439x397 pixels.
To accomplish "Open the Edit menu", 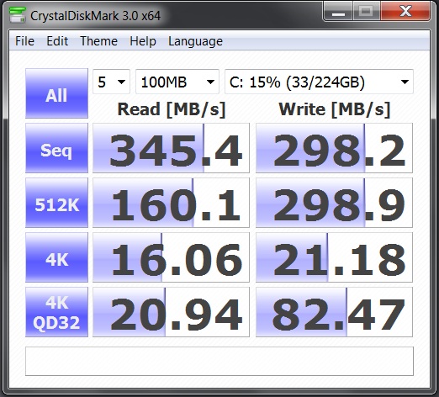I will (x=57, y=41).
